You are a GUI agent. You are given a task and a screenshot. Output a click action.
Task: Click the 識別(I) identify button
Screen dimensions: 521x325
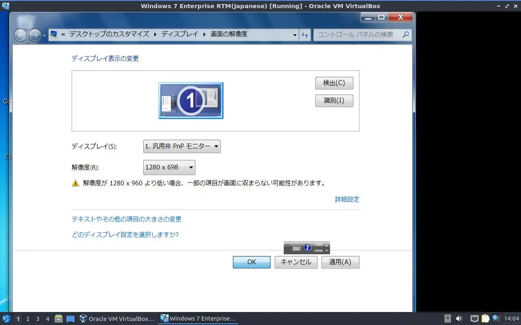point(334,100)
